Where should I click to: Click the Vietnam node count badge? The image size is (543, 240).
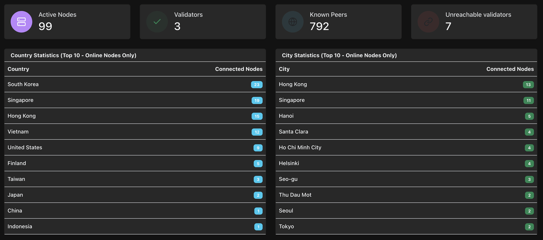click(257, 132)
